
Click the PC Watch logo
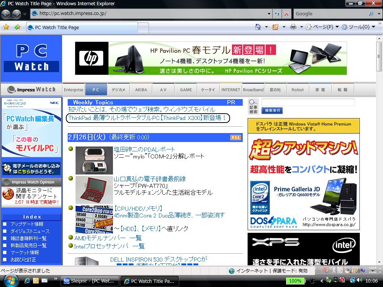(x=31, y=58)
